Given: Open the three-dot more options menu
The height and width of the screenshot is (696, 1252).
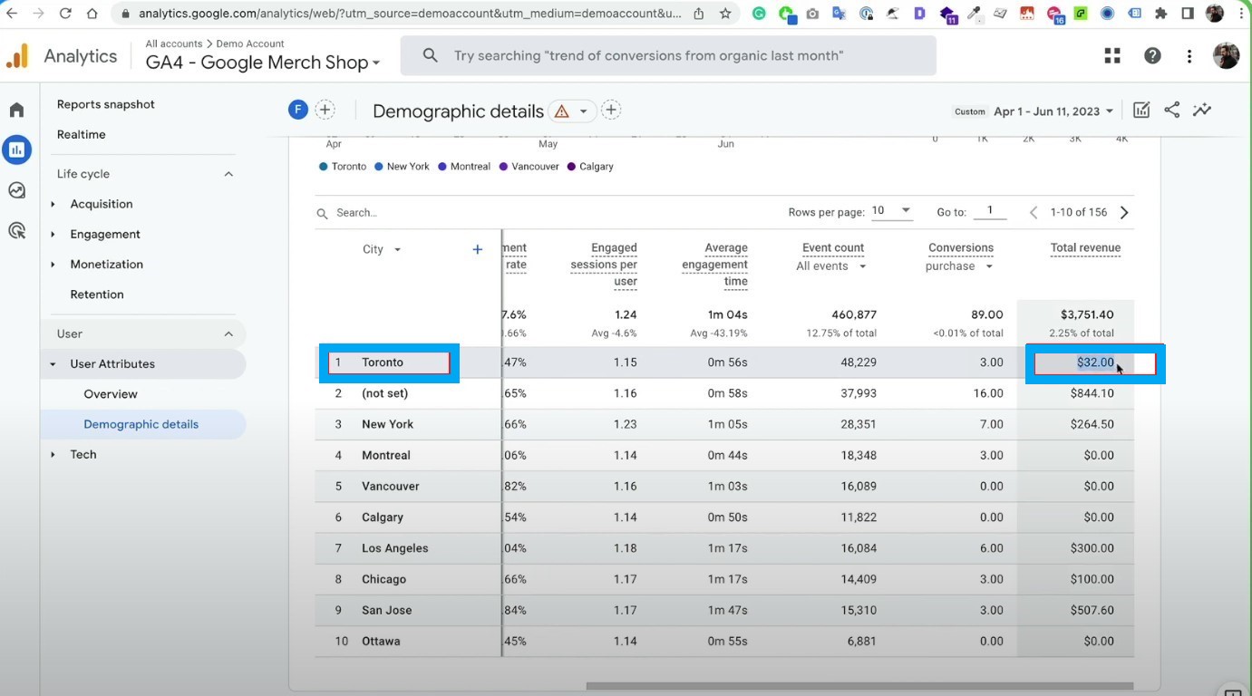Looking at the screenshot, I should [x=1189, y=55].
